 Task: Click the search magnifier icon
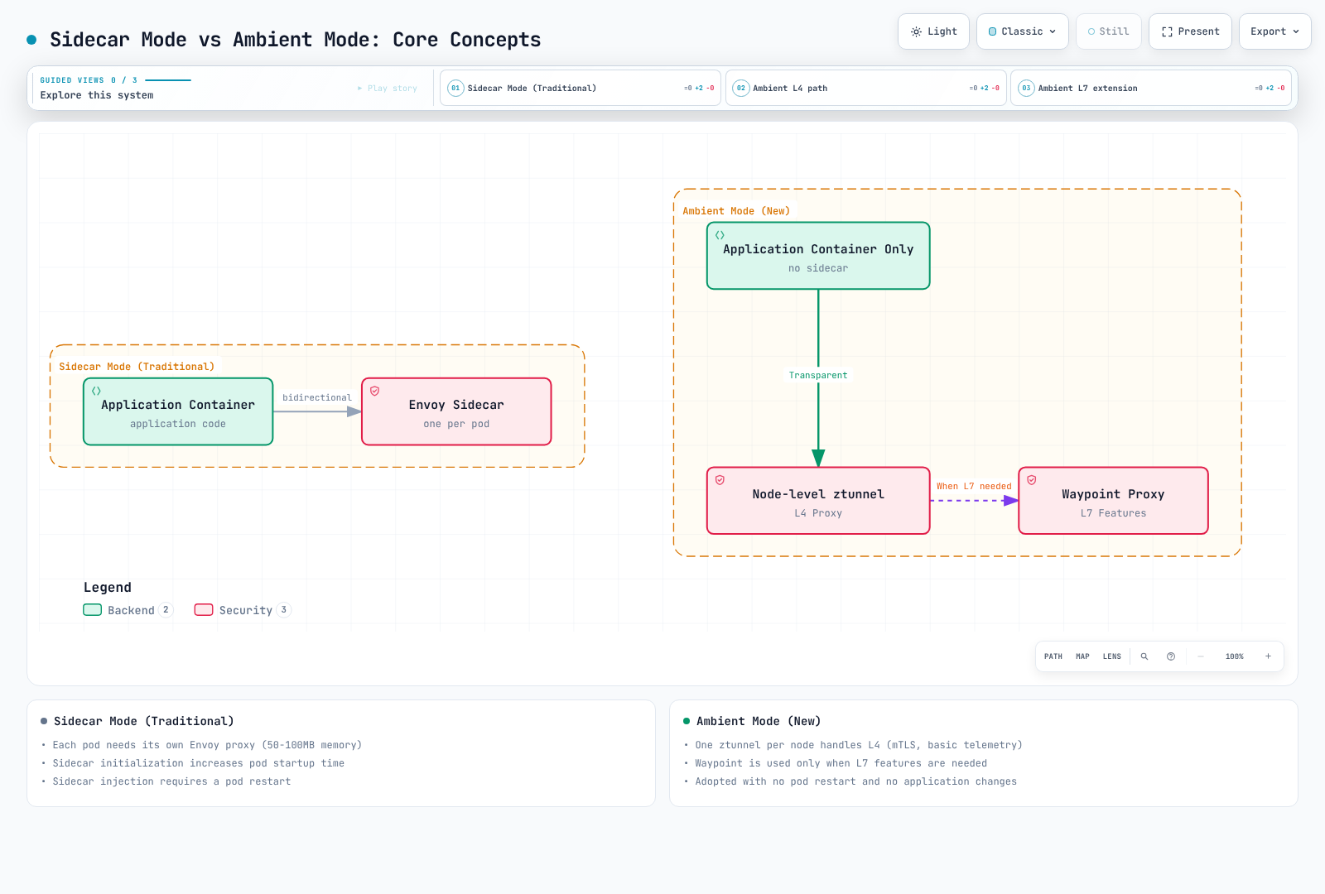point(1144,656)
